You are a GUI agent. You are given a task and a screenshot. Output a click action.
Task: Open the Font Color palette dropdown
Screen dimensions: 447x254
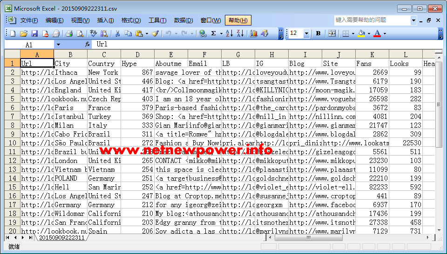pyautogui.click(x=385, y=33)
